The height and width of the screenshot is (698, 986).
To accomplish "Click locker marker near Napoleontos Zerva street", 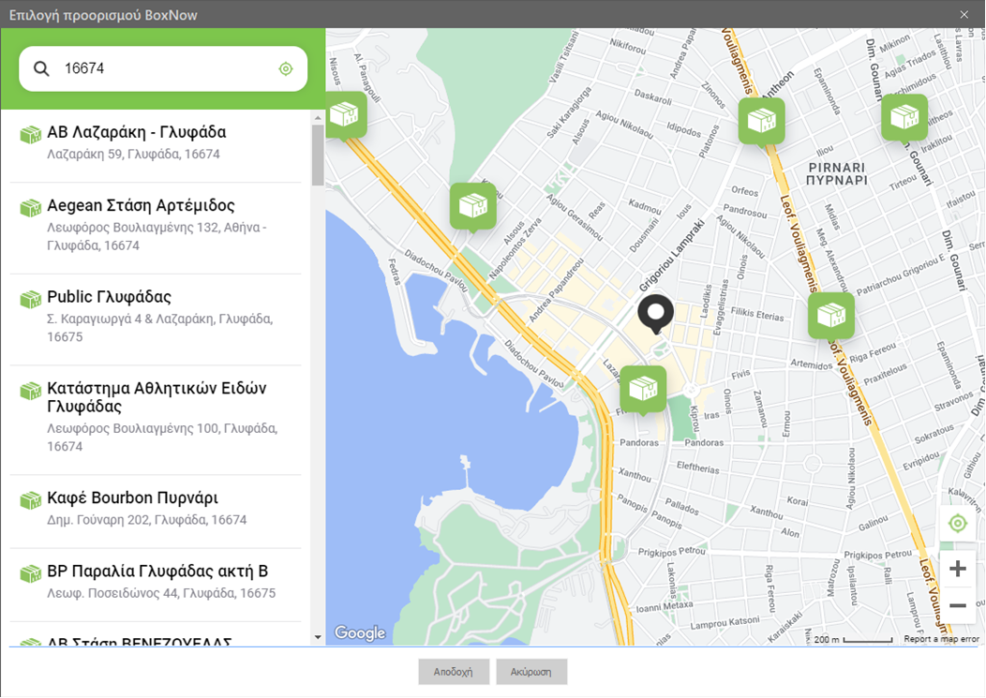I will (473, 207).
